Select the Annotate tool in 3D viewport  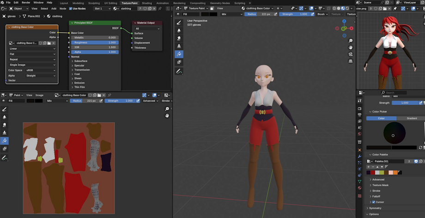coord(179,71)
